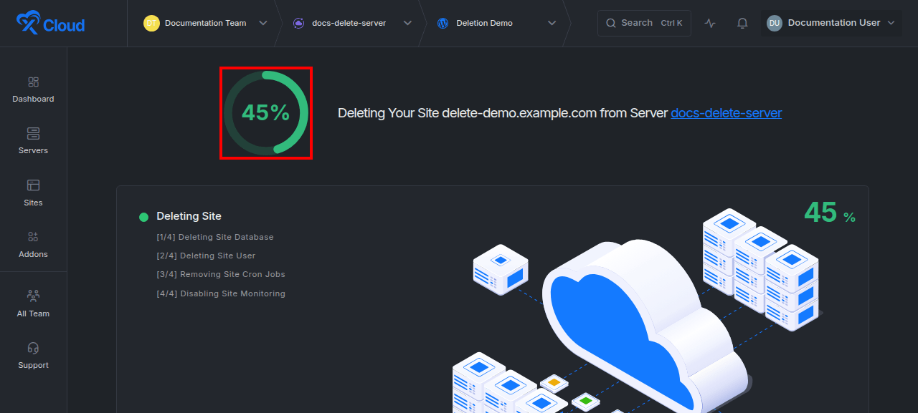Open the activity pulse icon
Image resolution: width=918 pixels, height=413 pixels.
click(710, 23)
